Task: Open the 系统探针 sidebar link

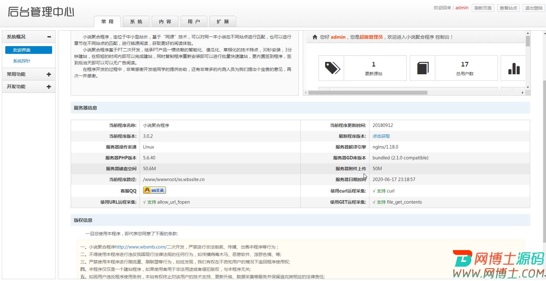Action: (22, 61)
